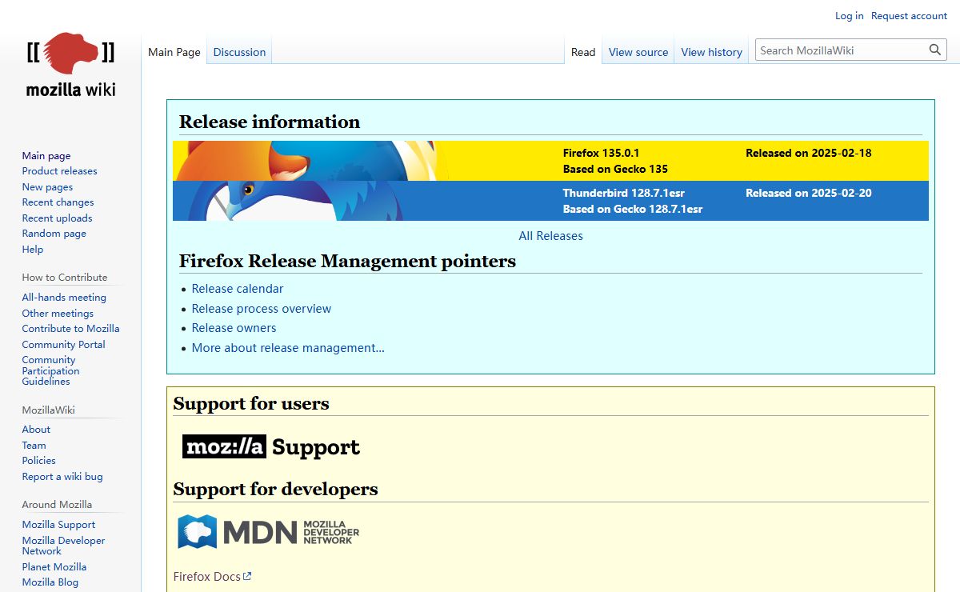960x592 pixels.
Task: Open Recent uploads in sidebar
Action: [x=57, y=218]
